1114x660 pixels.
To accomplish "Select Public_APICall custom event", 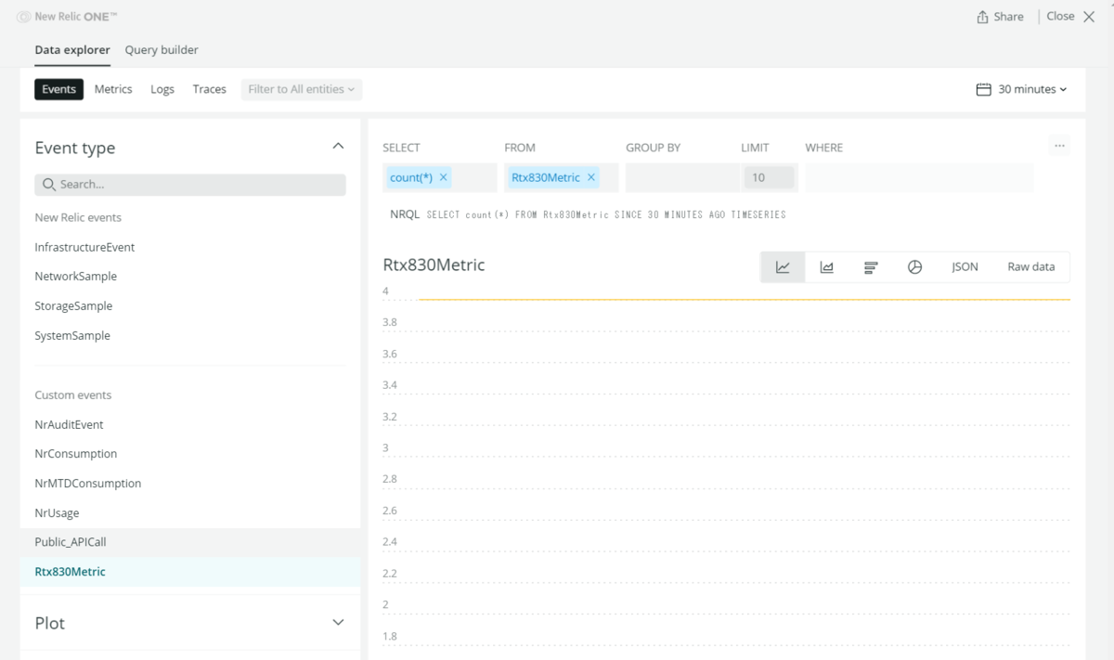I will 190,542.
